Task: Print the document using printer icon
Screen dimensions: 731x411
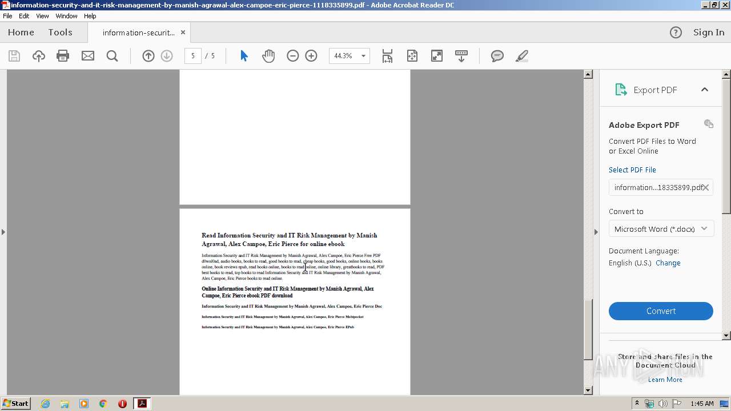Action: click(x=63, y=56)
